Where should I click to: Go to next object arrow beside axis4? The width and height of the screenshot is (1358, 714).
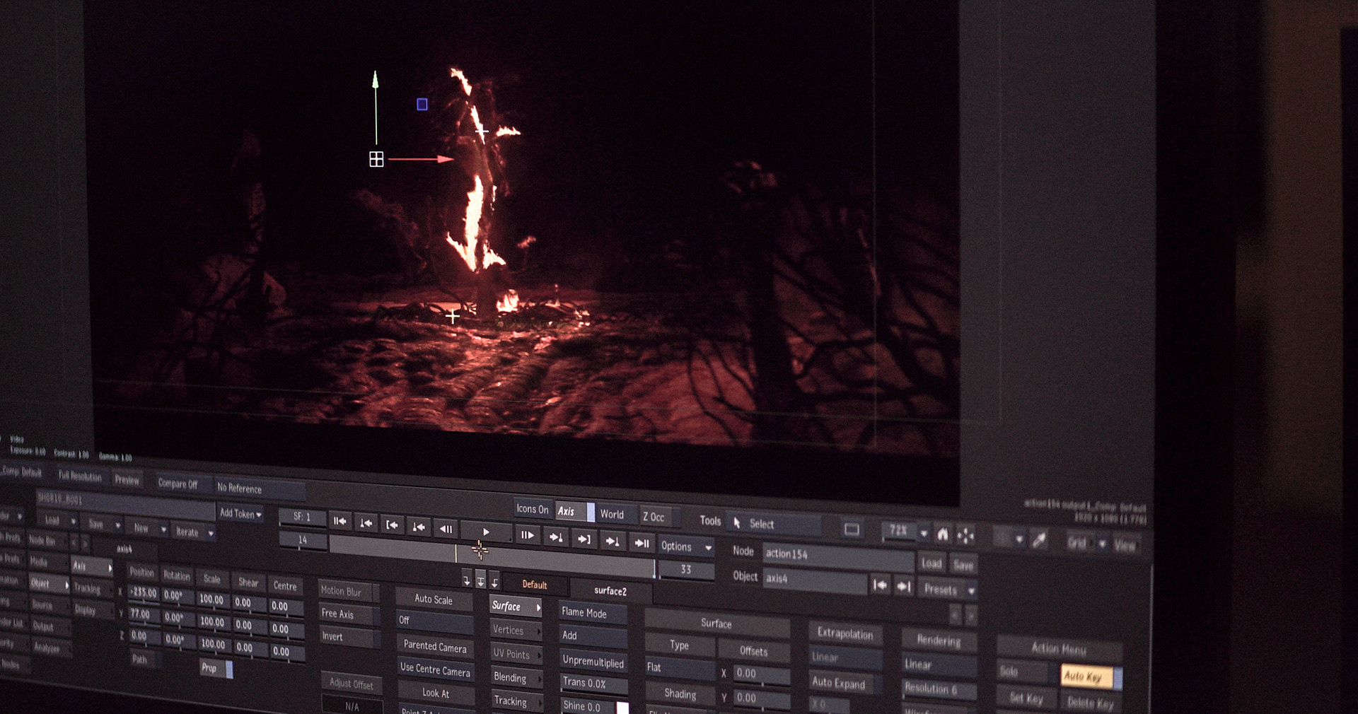pyautogui.click(x=904, y=586)
